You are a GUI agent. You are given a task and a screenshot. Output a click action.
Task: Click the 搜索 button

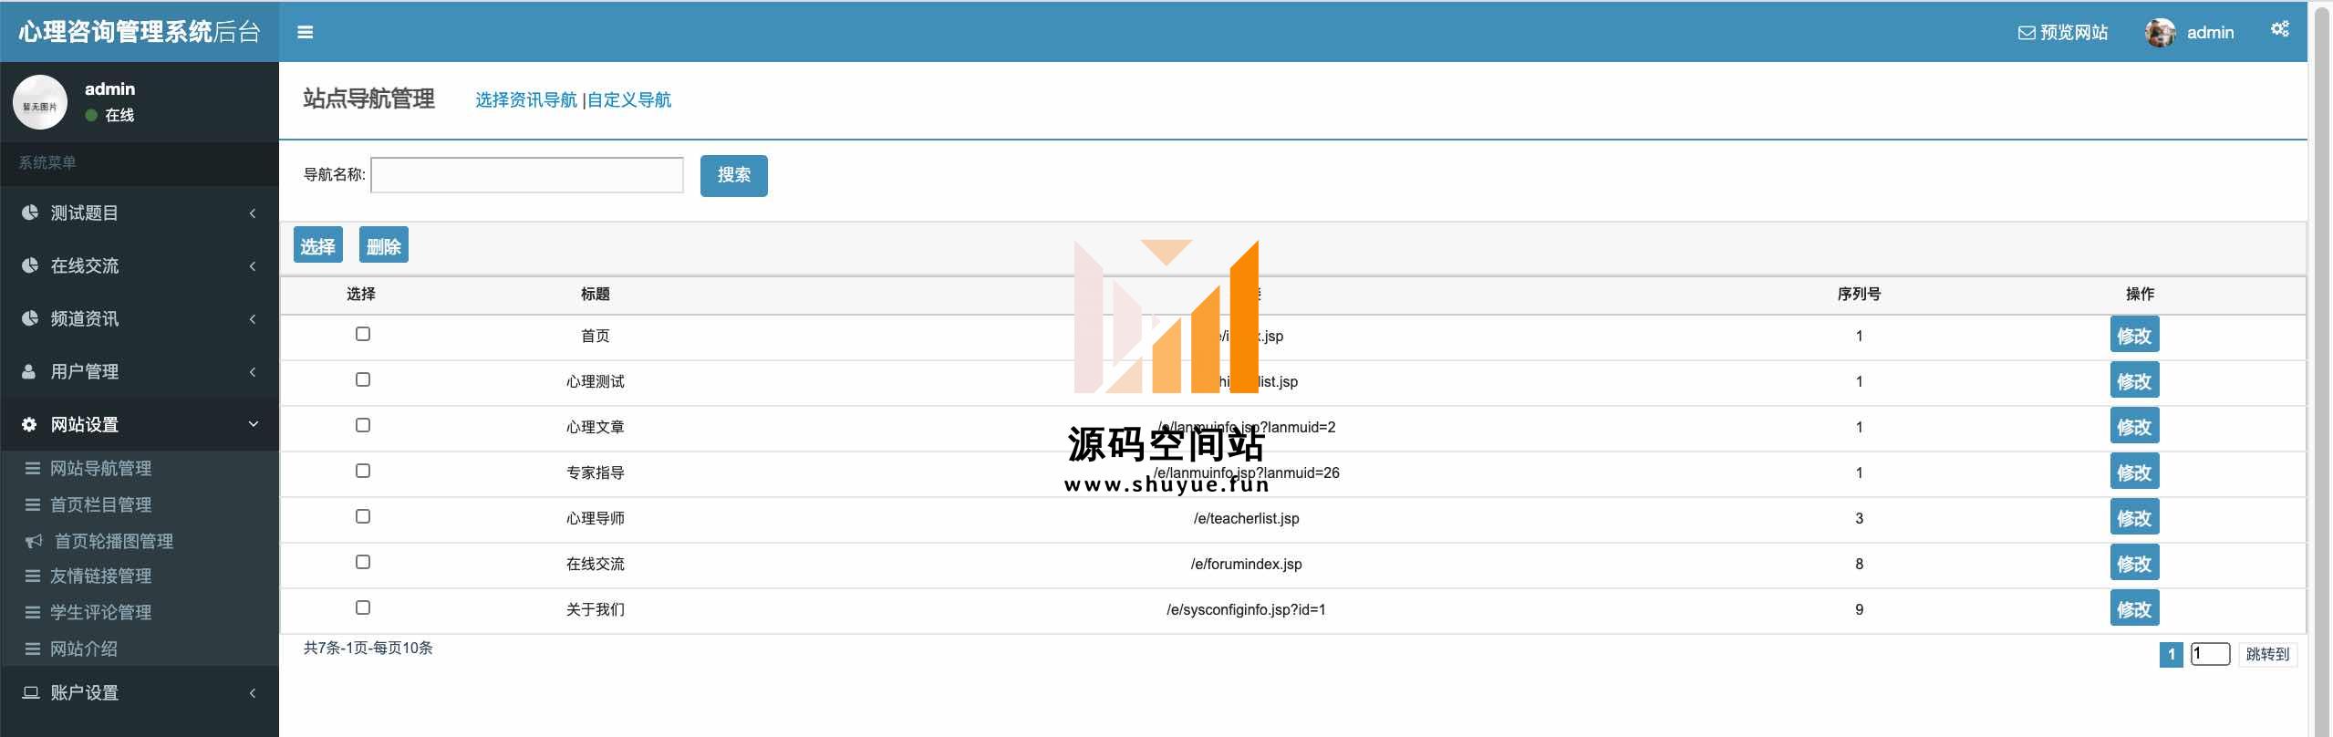pyautogui.click(x=733, y=175)
